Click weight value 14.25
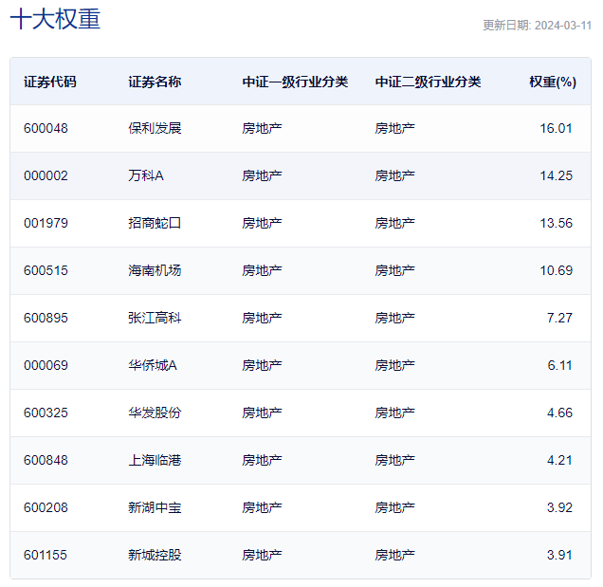This screenshot has width=603, height=587. tap(557, 175)
